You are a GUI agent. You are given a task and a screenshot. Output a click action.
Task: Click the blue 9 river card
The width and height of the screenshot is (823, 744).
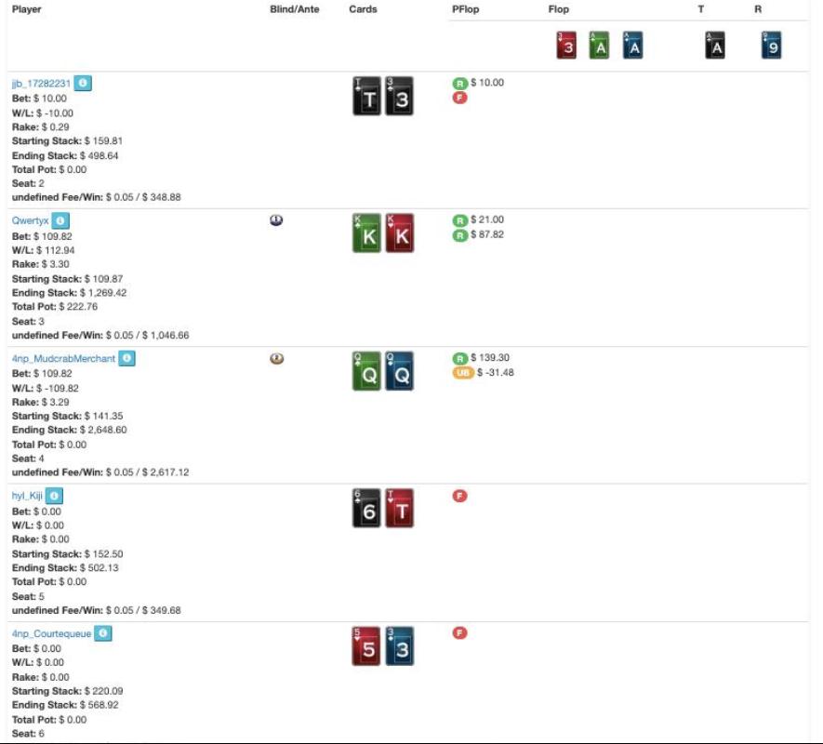771,46
